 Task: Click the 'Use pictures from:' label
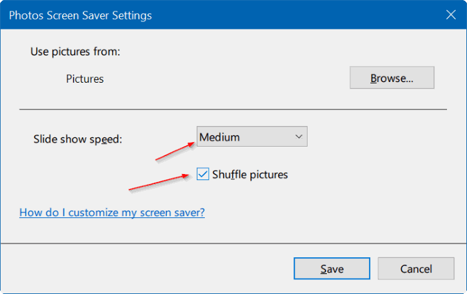pyautogui.click(x=75, y=51)
